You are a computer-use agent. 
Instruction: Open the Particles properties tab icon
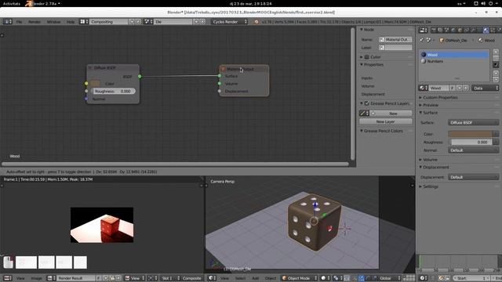499,30
